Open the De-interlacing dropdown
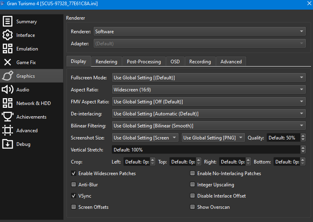 tap(209, 113)
